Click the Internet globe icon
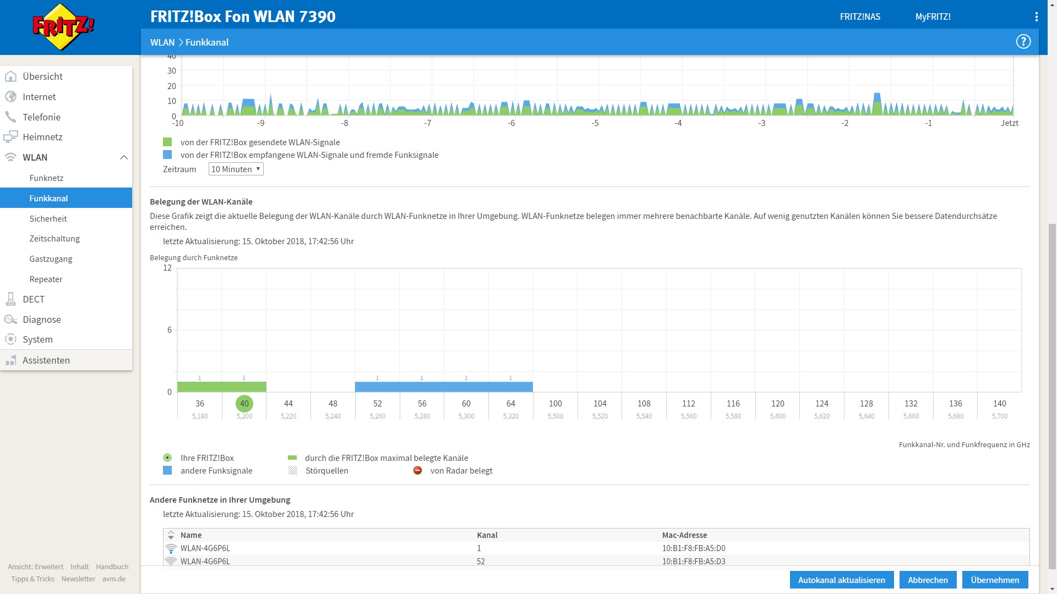The width and height of the screenshot is (1057, 594). [x=10, y=97]
